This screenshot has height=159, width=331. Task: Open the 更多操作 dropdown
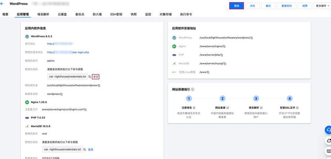[x=322, y=6]
